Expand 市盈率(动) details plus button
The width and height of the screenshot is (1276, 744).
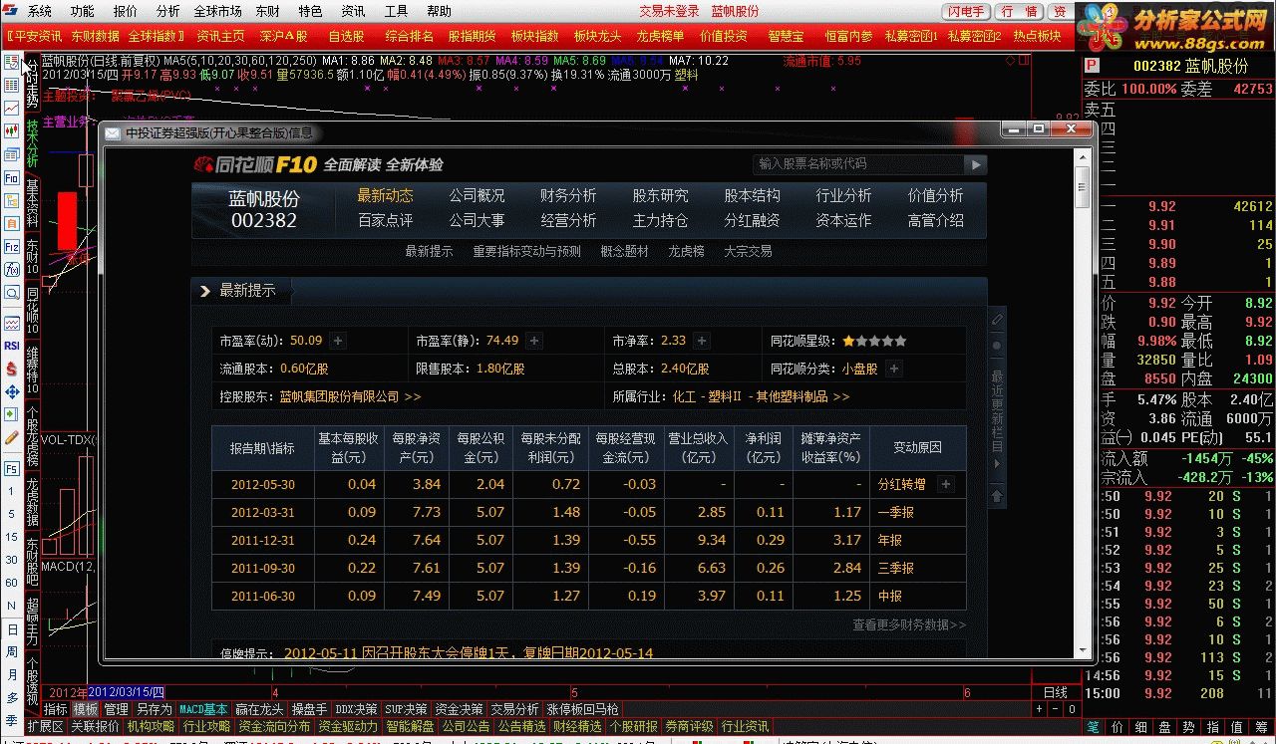click(338, 341)
